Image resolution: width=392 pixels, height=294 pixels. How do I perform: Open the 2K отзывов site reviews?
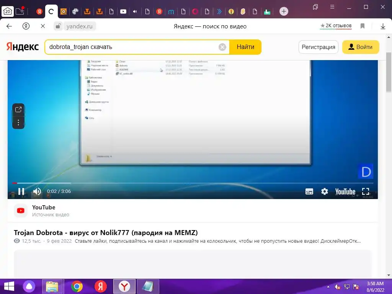(336, 26)
